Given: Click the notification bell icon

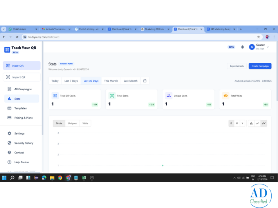Looking at the screenshot, I should click(x=242, y=47).
